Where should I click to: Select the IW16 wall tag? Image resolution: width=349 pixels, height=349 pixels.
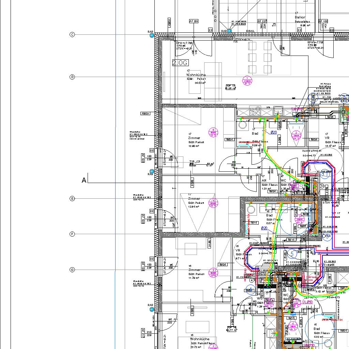pyautogui.click(x=291, y=318)
